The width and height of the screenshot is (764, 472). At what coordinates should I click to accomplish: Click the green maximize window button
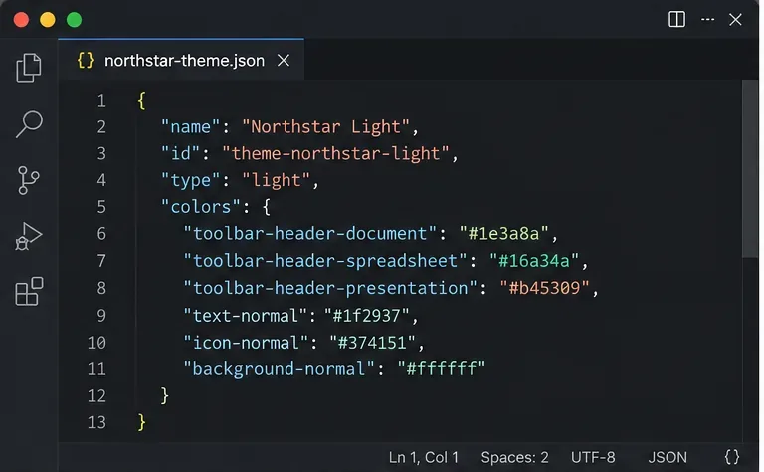pyautogui.click(x=74, y=20)
